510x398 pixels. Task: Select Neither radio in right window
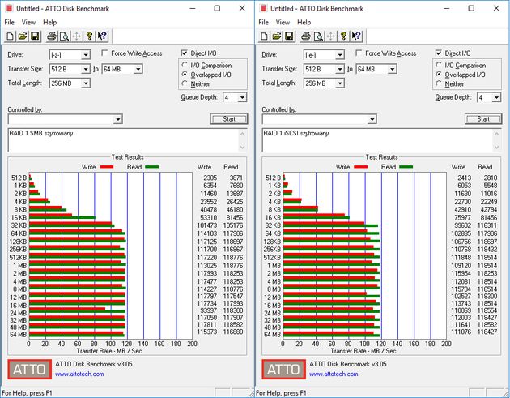pos(439,83)
